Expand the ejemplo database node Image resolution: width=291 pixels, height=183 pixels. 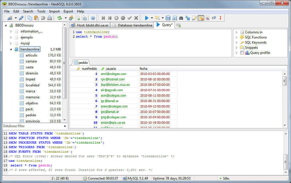point(11,37)
